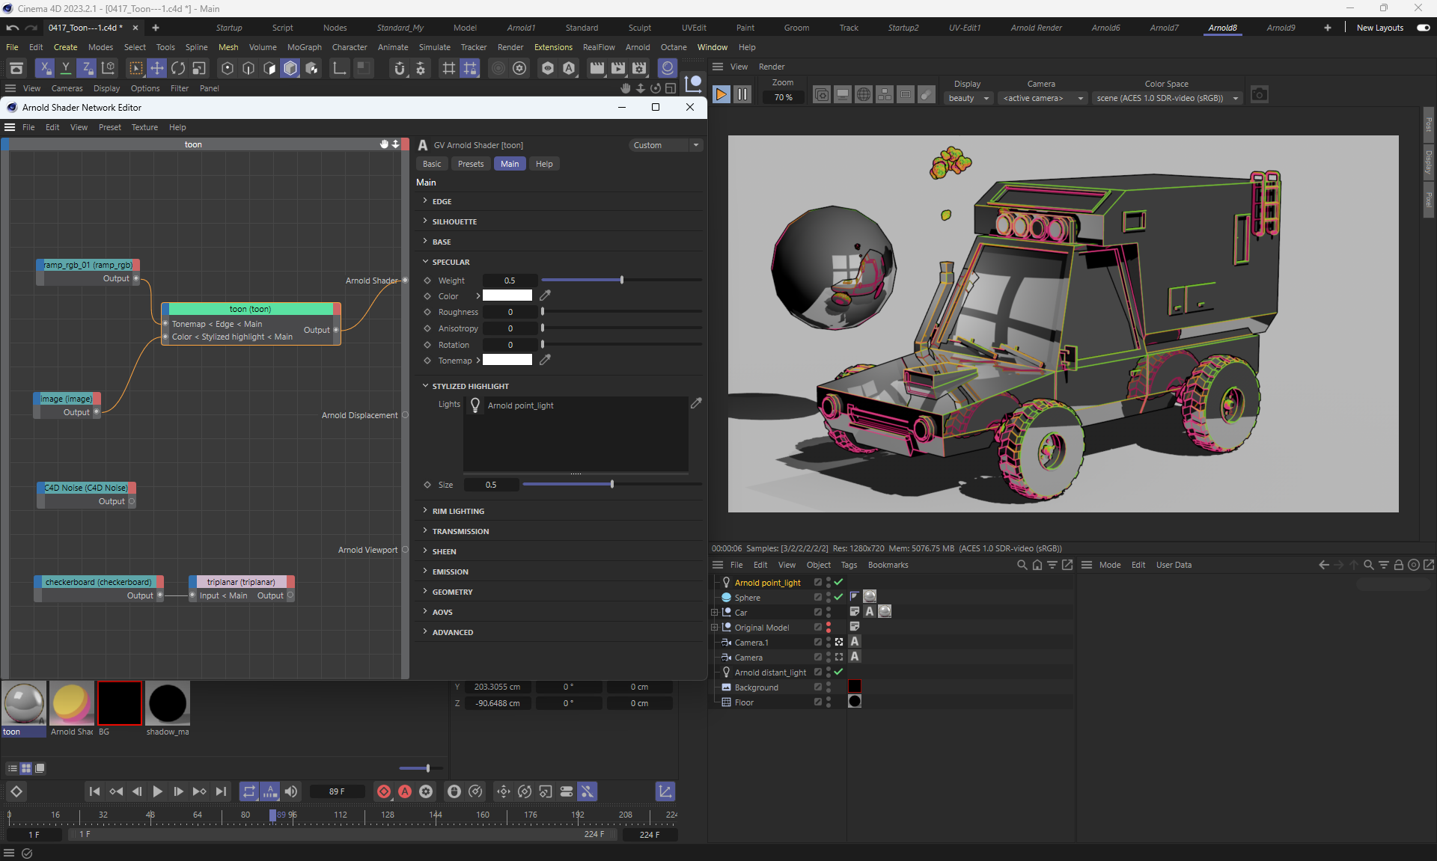The height and width of the screenshot is (861, 1437).
Task: Expand the RIM LIGHTING section
Action: point(458,511)
